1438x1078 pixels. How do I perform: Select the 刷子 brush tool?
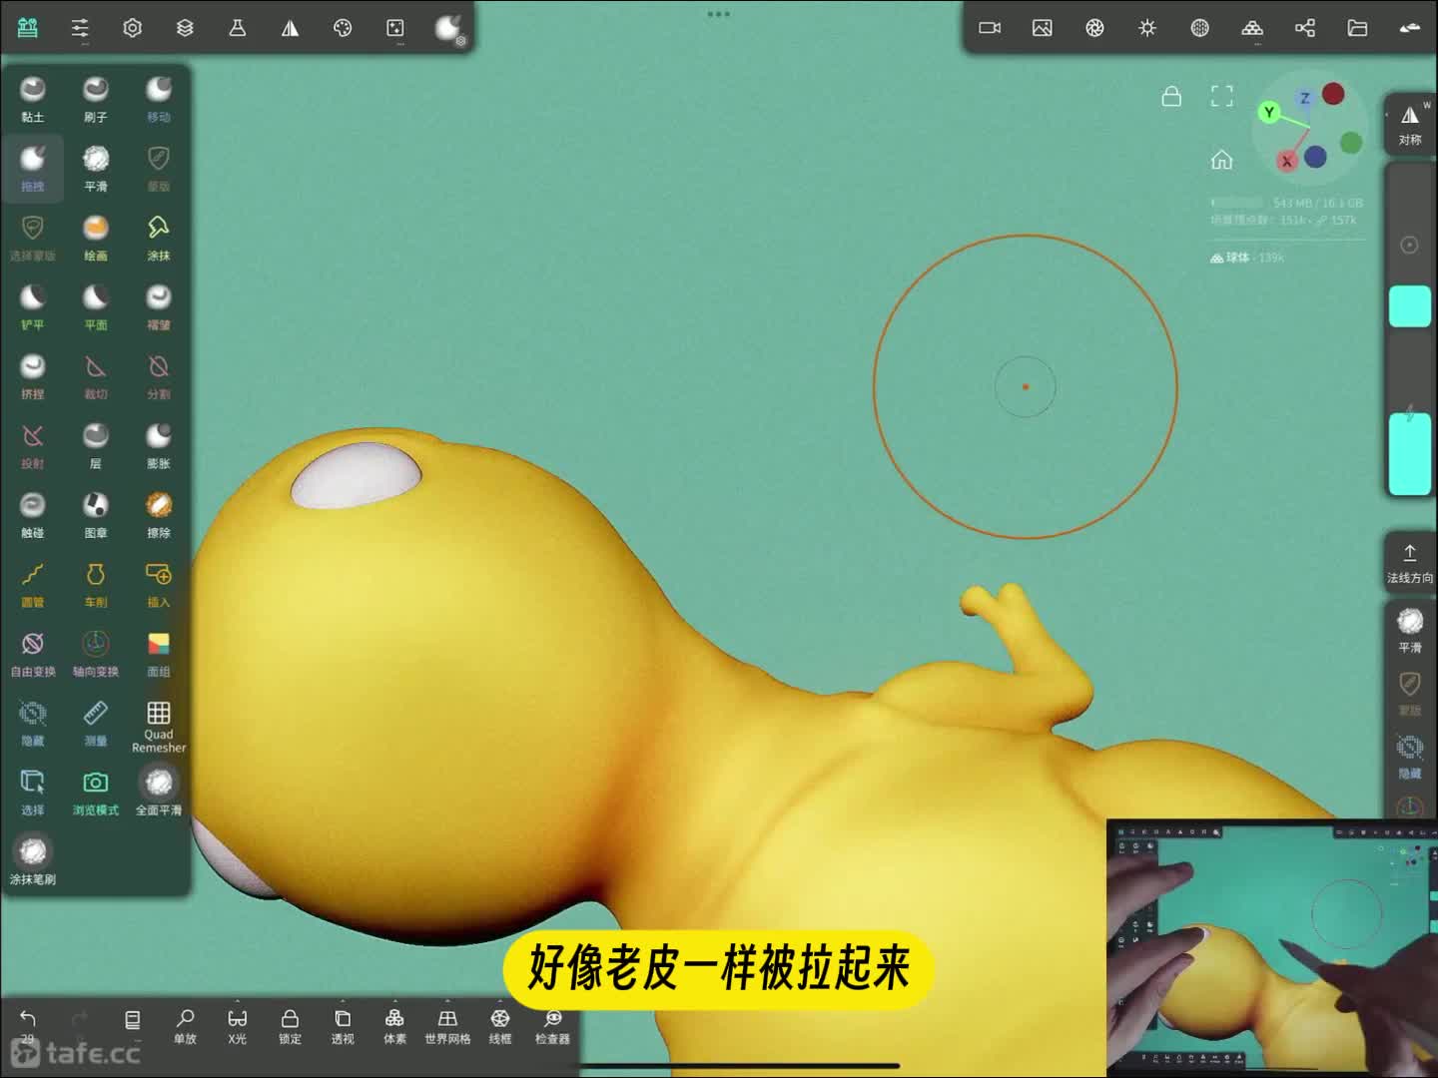tap(96, 99)
